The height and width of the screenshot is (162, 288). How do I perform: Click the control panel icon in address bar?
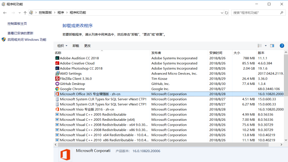pyautogui.click(x=31, y=13)
